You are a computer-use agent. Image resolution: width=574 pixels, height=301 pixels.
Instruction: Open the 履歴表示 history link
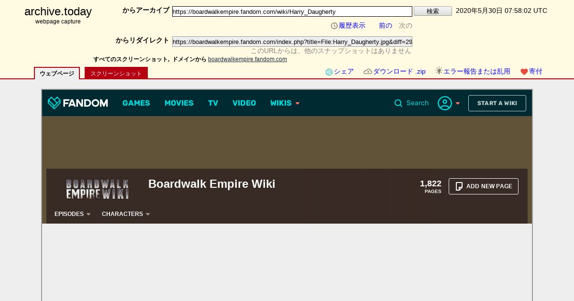(x=352, y=26)
